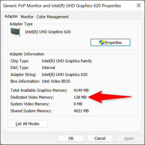Click Intel(R) UHD Graphics 620 adapter name
Viewport: 145px width, 145px height.
48,32
